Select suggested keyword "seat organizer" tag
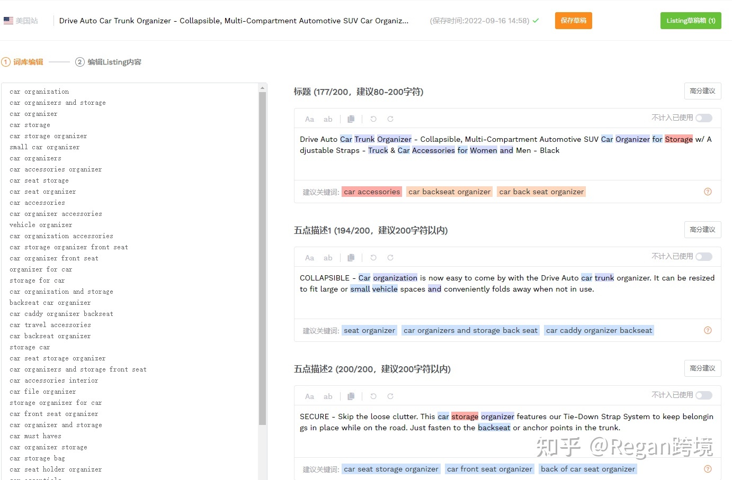732x480 pixels. pos(370,330)
